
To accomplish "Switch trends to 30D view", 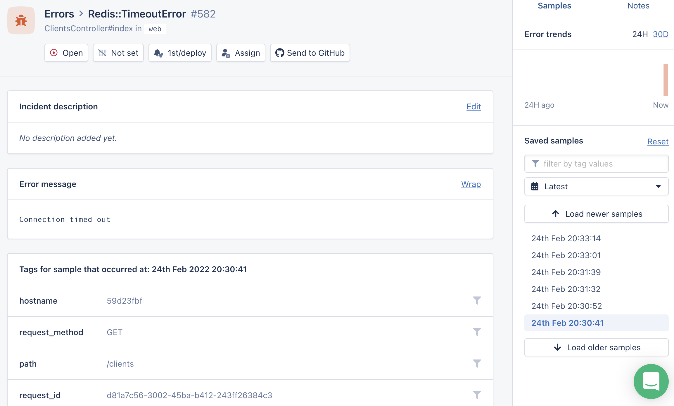I will pyautogui.click(x=661, y=34).
